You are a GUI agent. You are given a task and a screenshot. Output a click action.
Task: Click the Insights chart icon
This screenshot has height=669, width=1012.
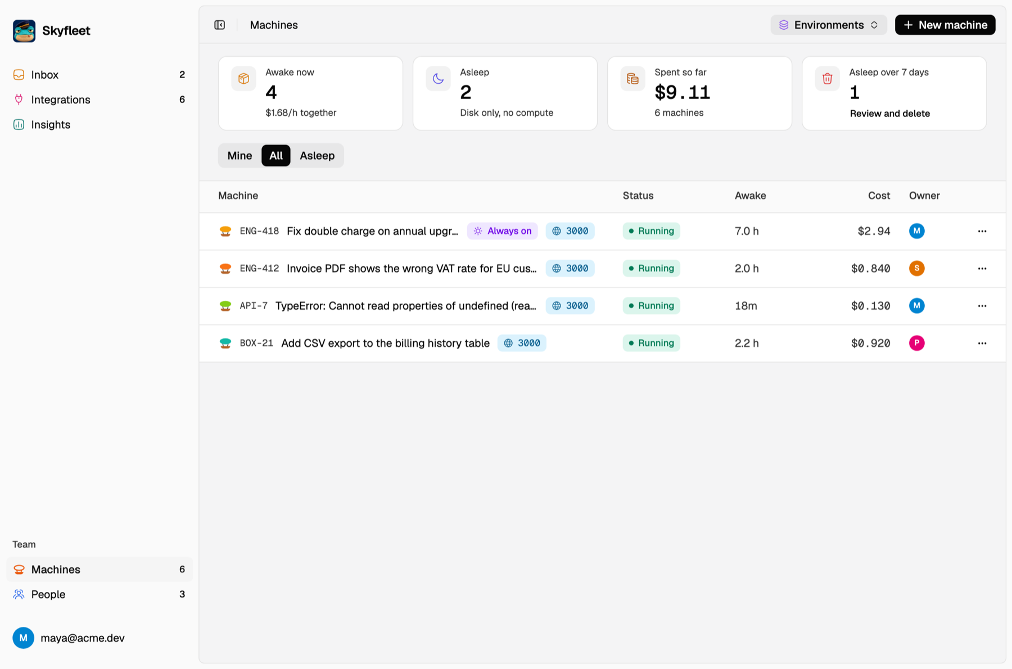point(19,124)
